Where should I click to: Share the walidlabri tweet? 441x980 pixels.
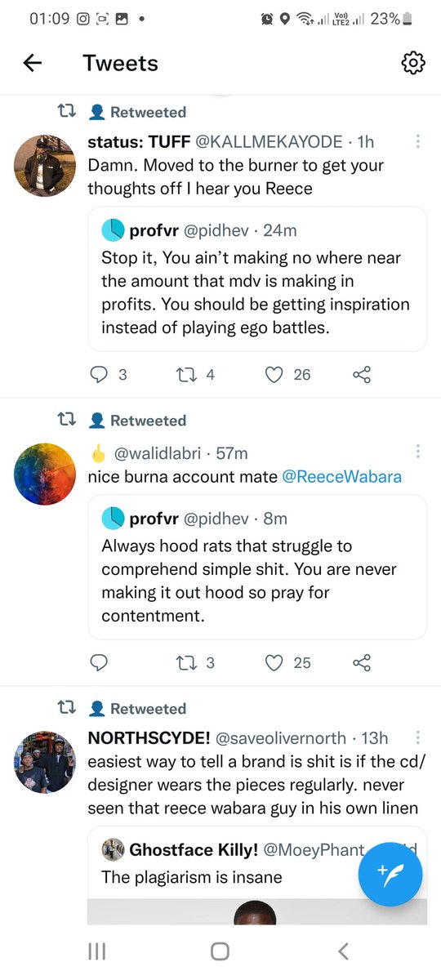pyautogui.click(x=362, y=662)
